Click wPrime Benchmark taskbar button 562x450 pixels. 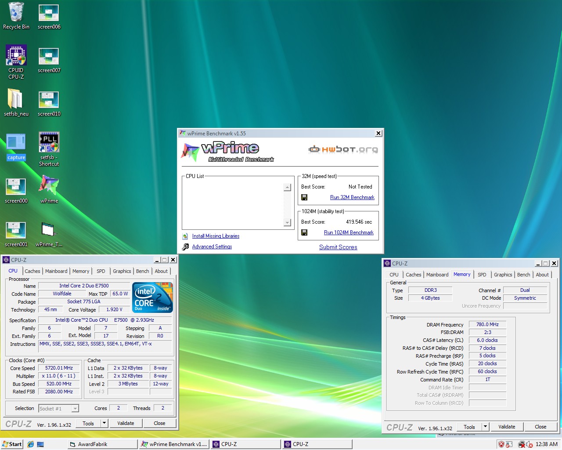174,444
